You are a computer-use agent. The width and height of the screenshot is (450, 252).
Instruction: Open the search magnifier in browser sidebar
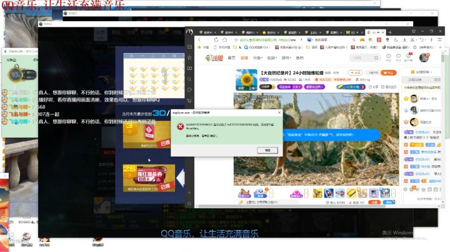(x=189, y=79)
